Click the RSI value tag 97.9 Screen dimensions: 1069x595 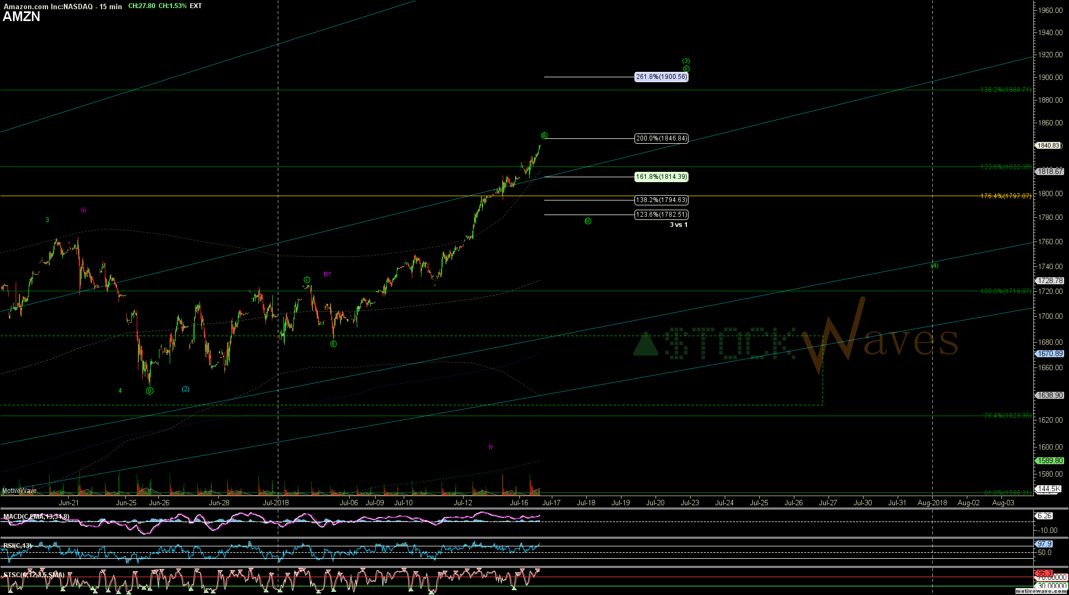tap(1045, 544)
